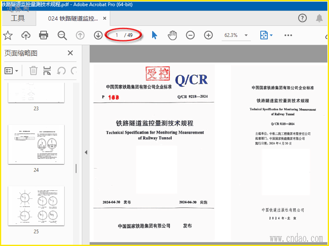Viewport: 329px width, 246px height.
Task: Close the 页面缩略图 panel
Action: (70, 53)
